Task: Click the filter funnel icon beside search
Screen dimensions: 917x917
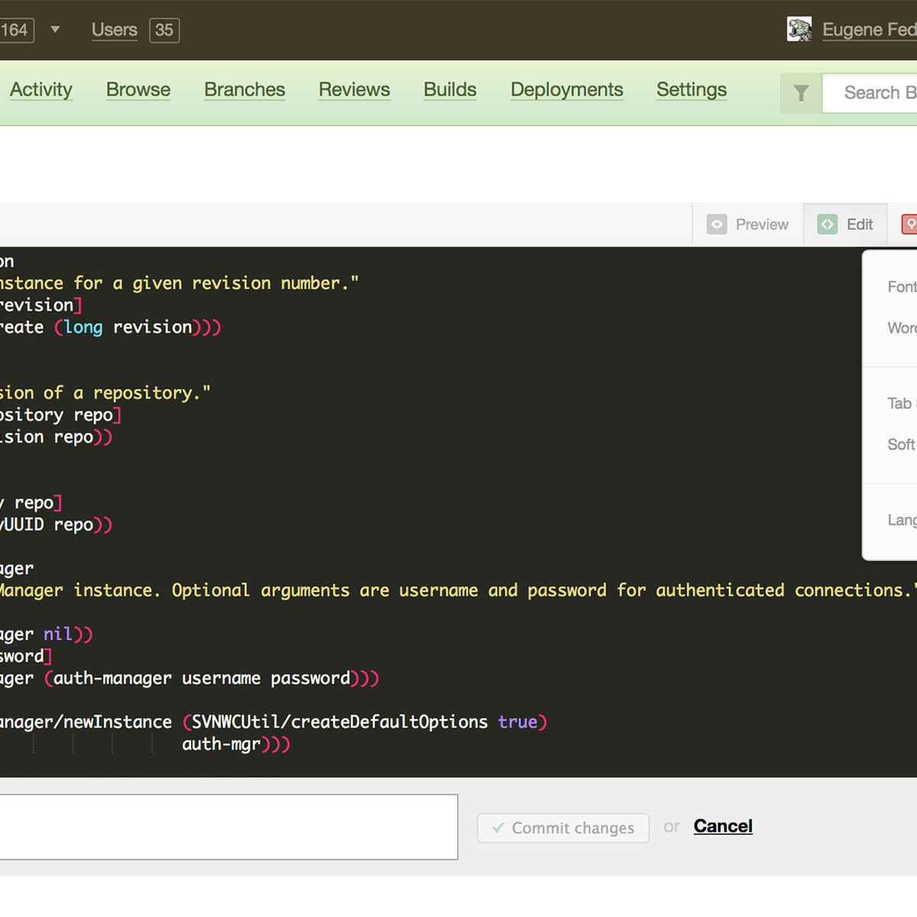Action: 801,93
